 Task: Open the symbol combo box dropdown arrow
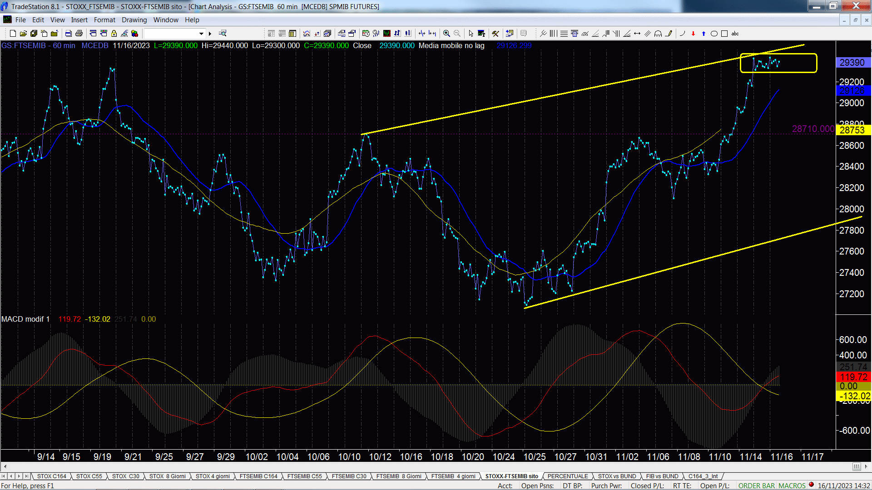[201, 34]
